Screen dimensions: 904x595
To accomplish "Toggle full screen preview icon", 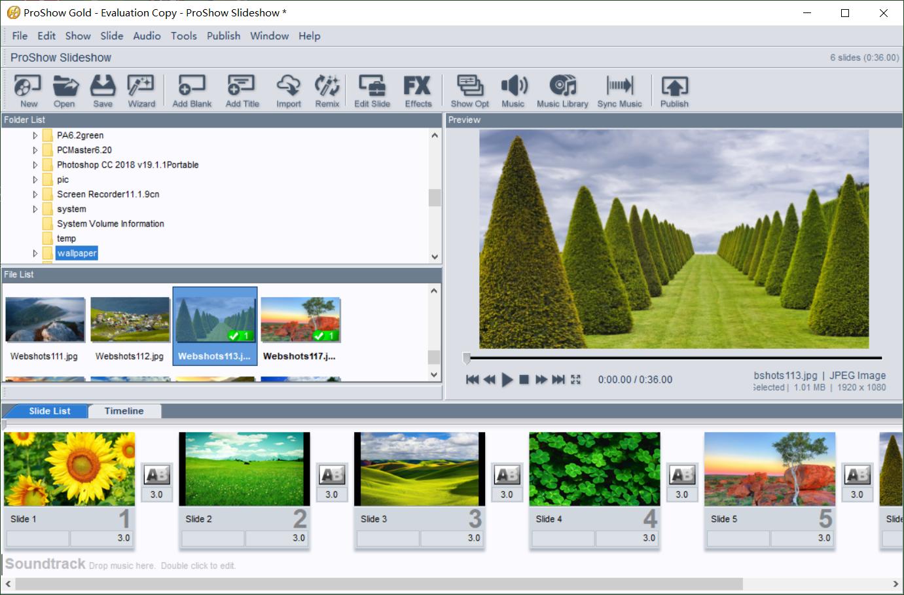I will point(576,380).
